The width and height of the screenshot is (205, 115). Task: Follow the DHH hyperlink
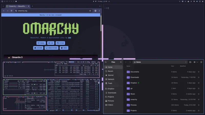pos(69,38)
